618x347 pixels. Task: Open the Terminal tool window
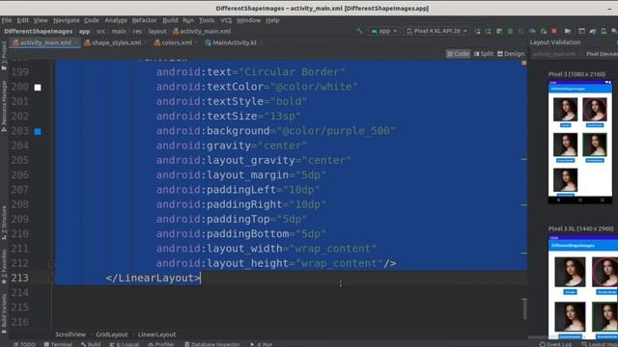click(x=58, y=344)
